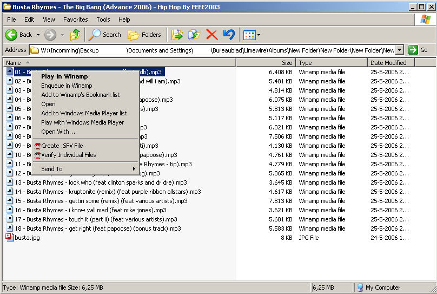Expand the Views dropdown arrow
The height and width of the screenshot is (294, 437).
pyautogui.click(x=259, y=35)
